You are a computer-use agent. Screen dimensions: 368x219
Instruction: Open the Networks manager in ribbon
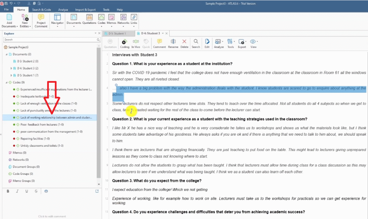pyautogui.click(x=123, y=19)
